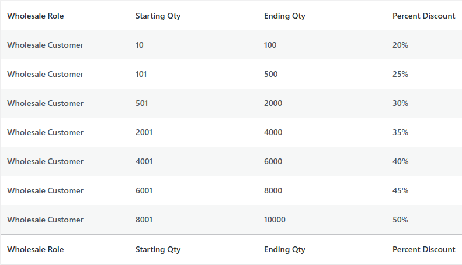
Task: Click the top Wholesale Role column header
Action: point(36,16)
